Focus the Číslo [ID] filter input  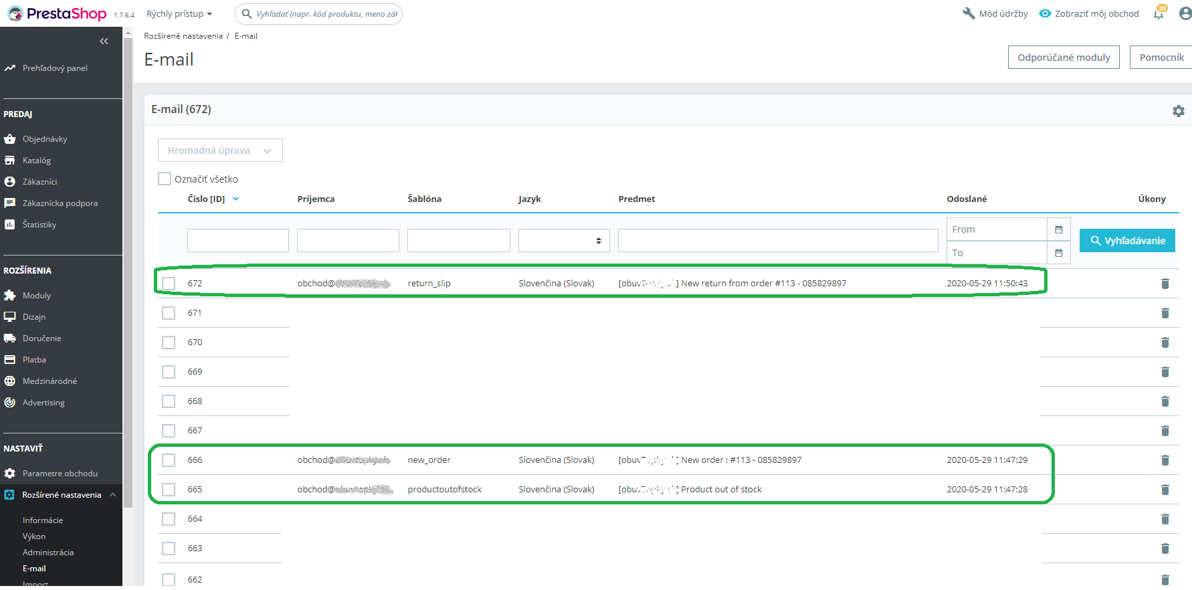pyautogui.click(x=238, y=241)
